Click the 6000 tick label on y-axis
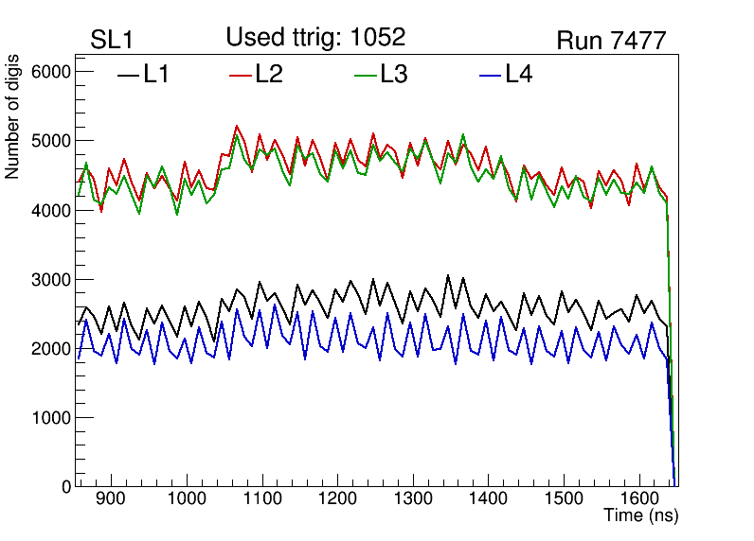 (x=54, y=73)
